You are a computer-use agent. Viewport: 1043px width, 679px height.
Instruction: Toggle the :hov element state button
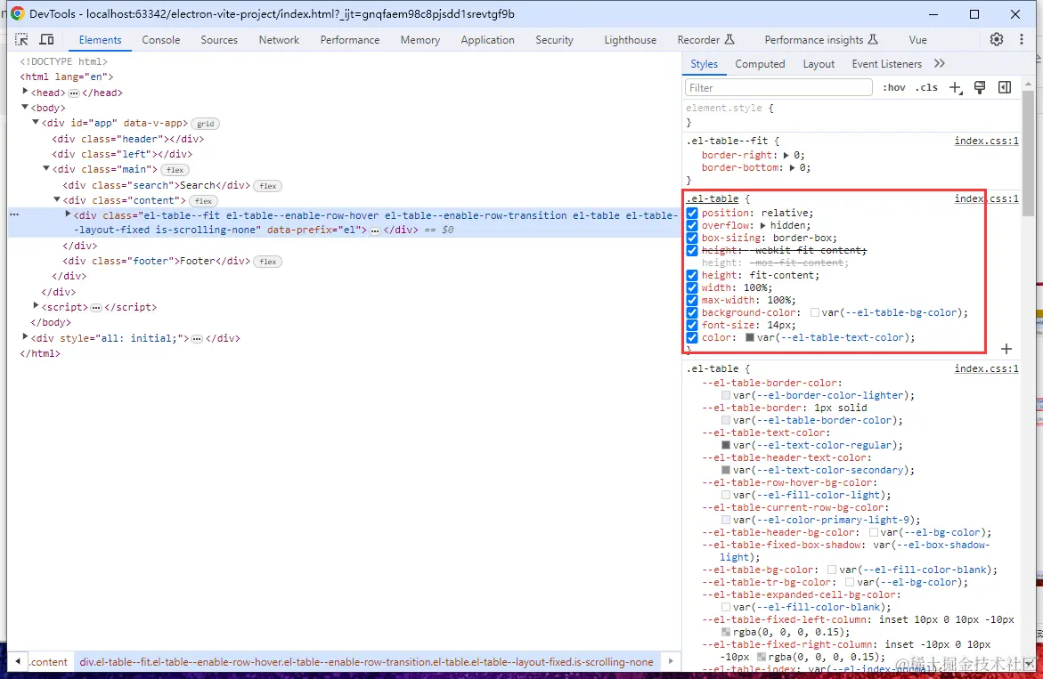point(893,88)
